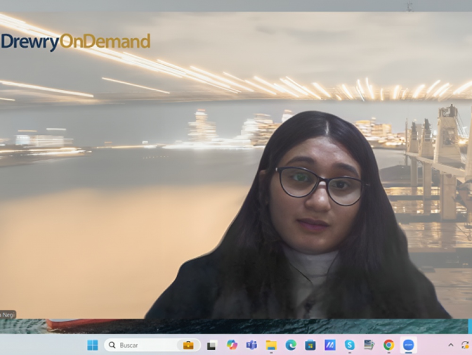Select the active Zoom taskbar icon
Viewport: 472px width, 355px height.
pos(408,345)
